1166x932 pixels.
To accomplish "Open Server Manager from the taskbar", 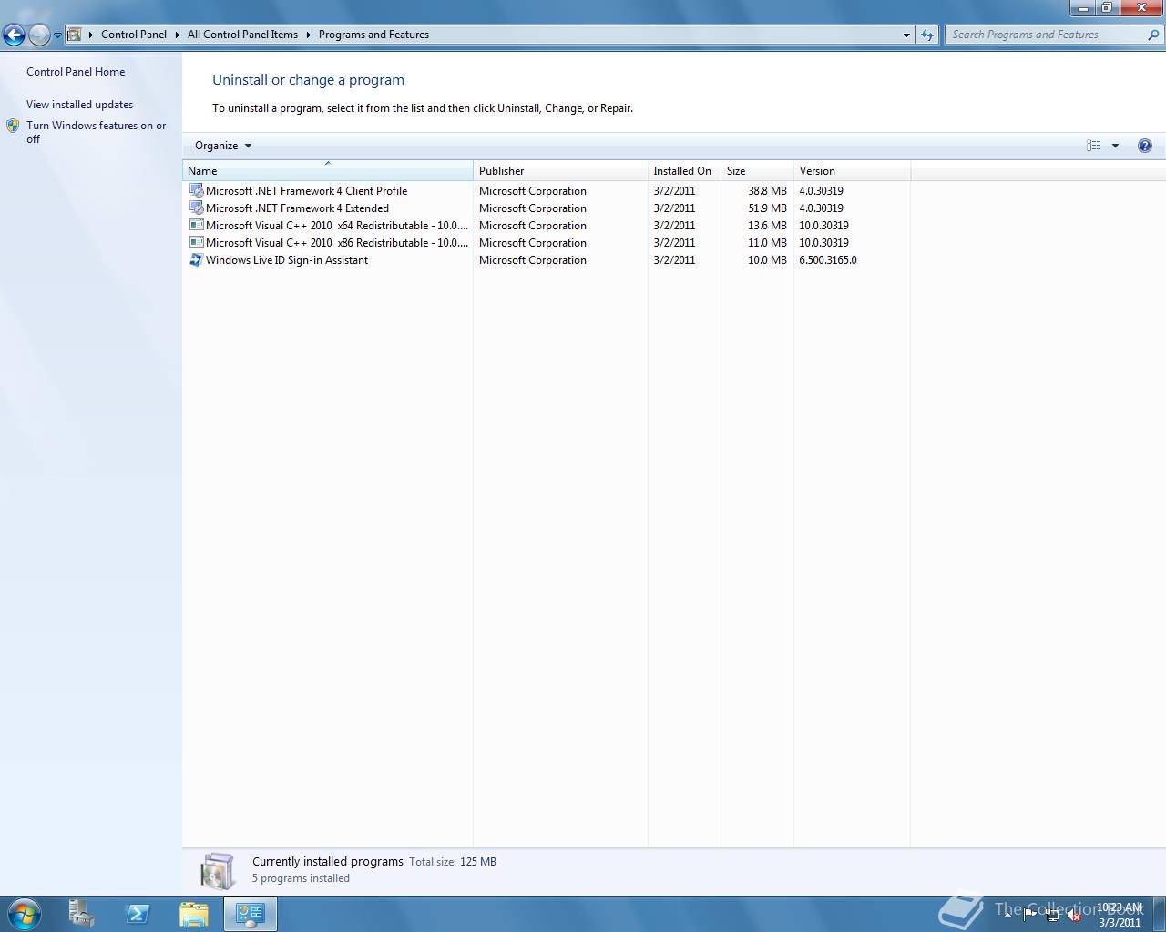I will click(81, 914).
